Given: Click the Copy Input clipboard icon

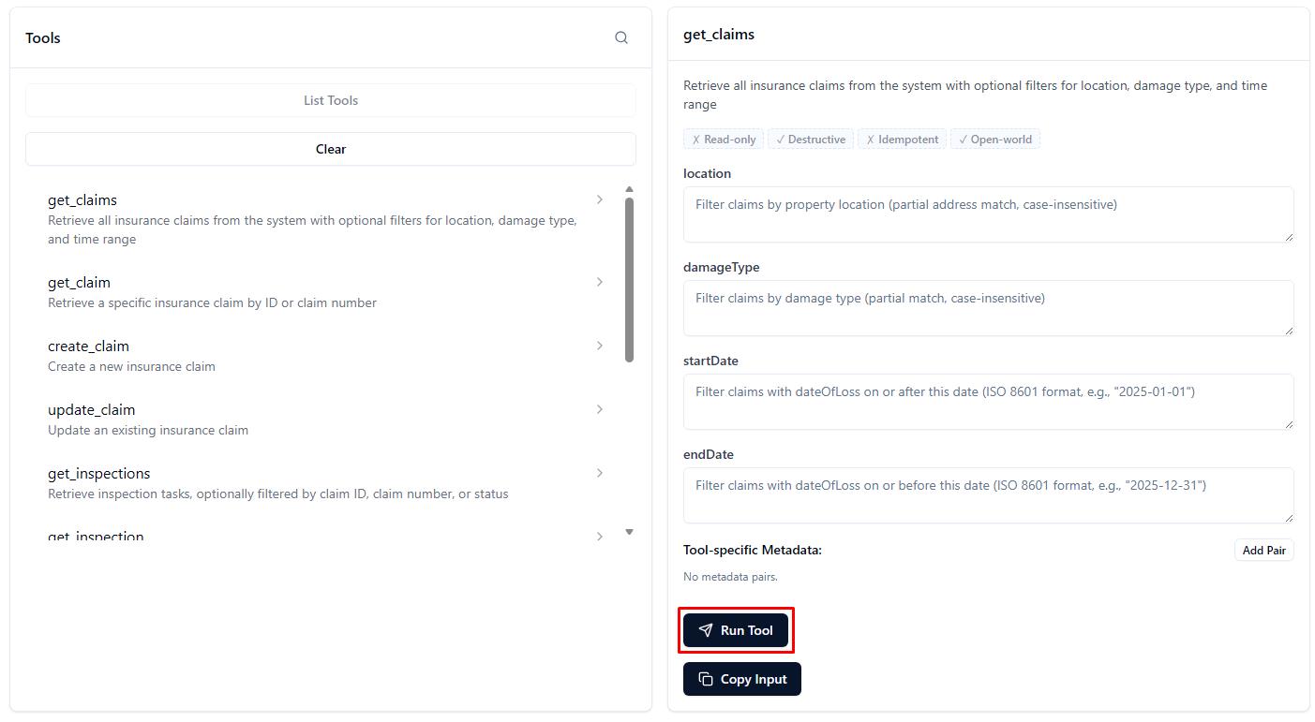Looking at the screenshot, I should point(706,679).
